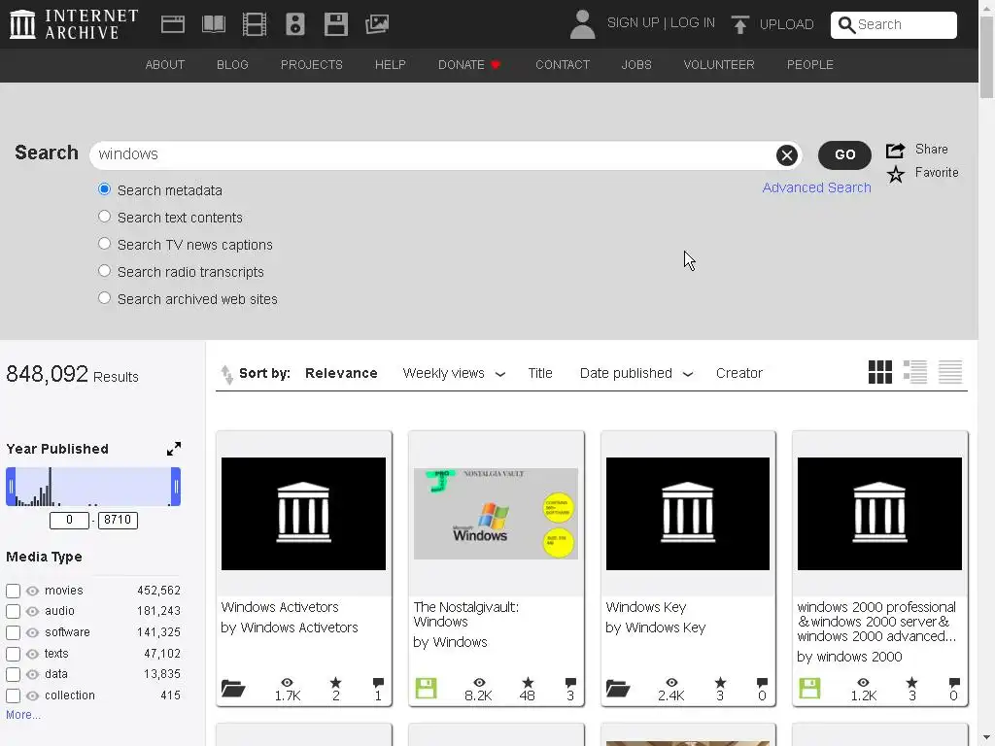Open the Images icon in top bar
Screen dimensions: 995x746
click(x=377, y=24)
